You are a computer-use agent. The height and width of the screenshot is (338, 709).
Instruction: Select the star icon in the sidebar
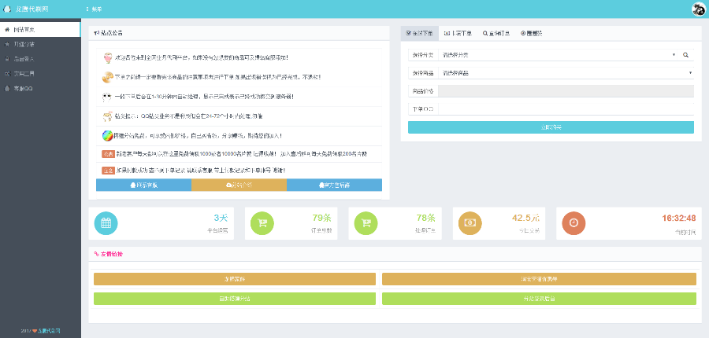point(7,44)
